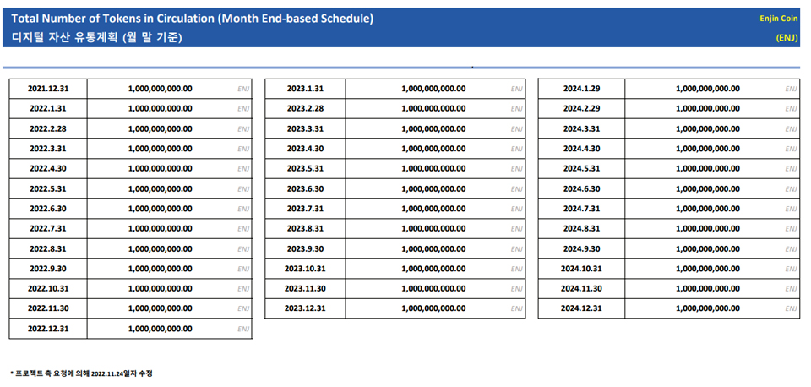This screenshot has height=387, width=811.
Task: Select the 2024.6.30 date cell
Action: (581, 188)
